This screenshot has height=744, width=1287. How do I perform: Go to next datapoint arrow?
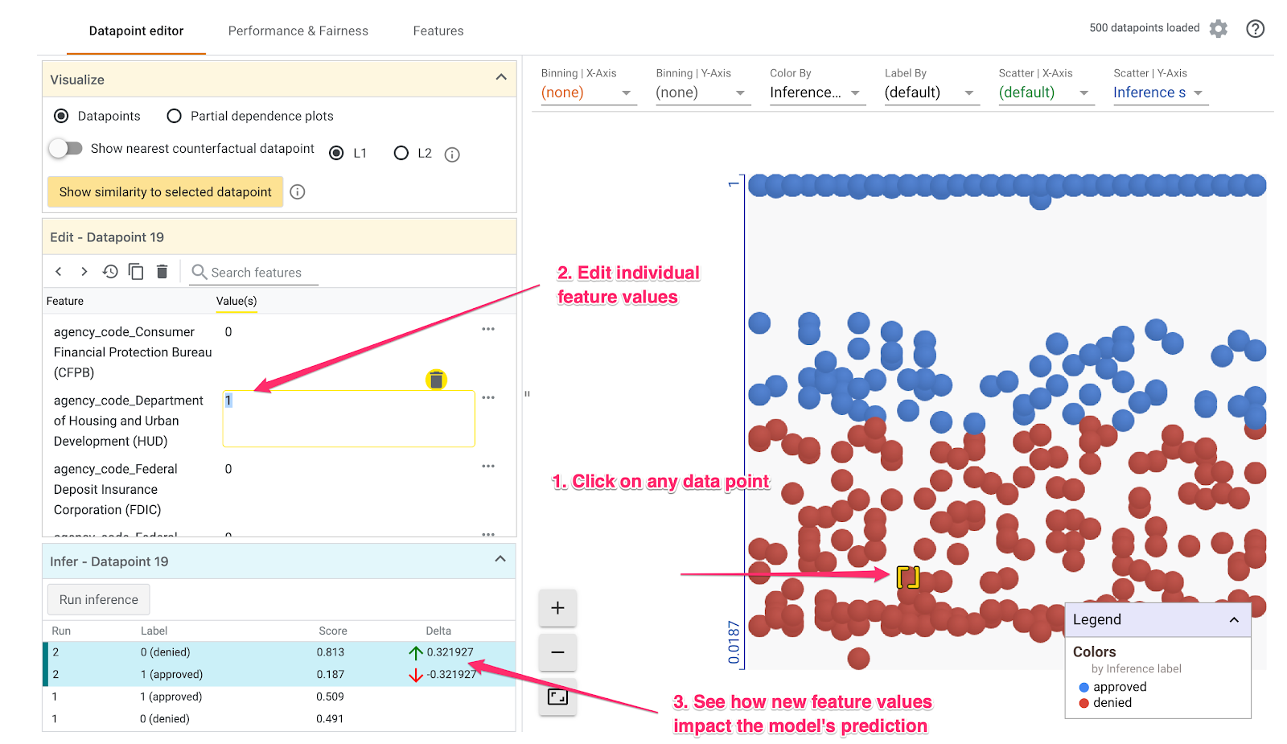tap(84, 272)
